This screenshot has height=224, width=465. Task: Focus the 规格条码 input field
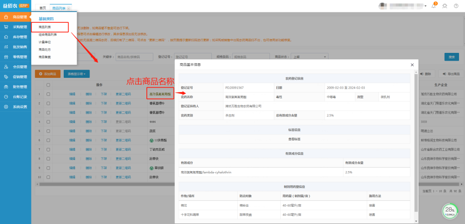pos(251,57)
